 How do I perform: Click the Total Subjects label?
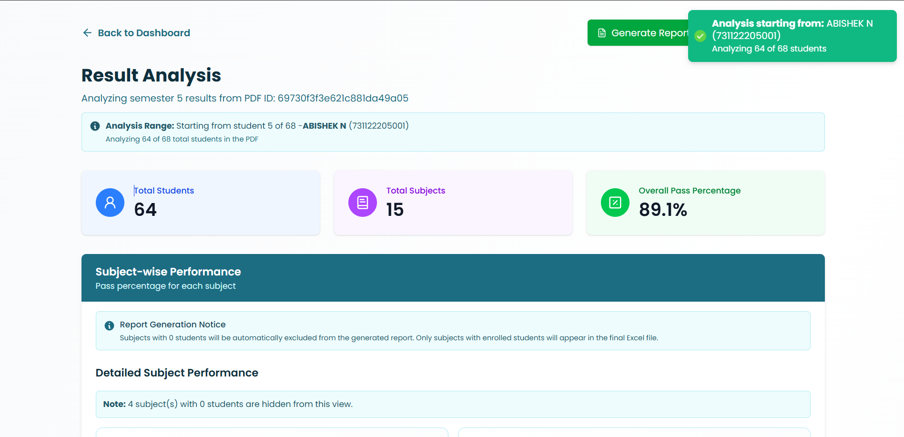click(416, 191)
